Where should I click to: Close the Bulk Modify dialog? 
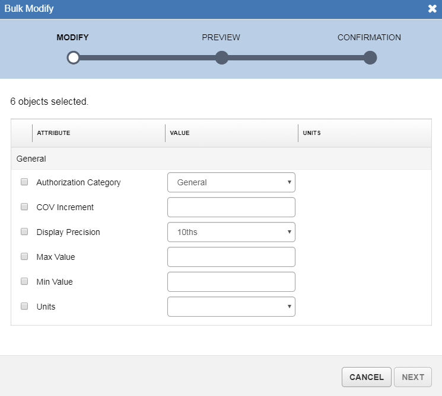click(432, 9)
